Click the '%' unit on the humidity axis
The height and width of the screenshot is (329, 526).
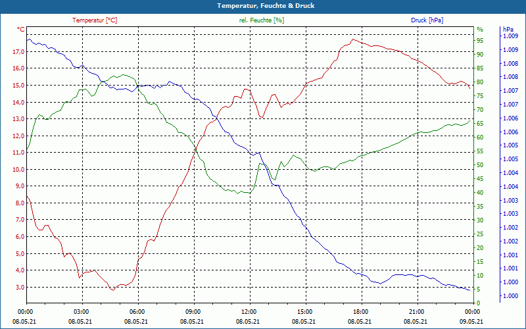(x=480, y=30)
